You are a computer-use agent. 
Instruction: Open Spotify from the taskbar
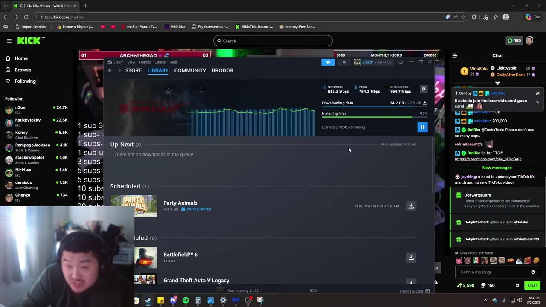[186, 300]
